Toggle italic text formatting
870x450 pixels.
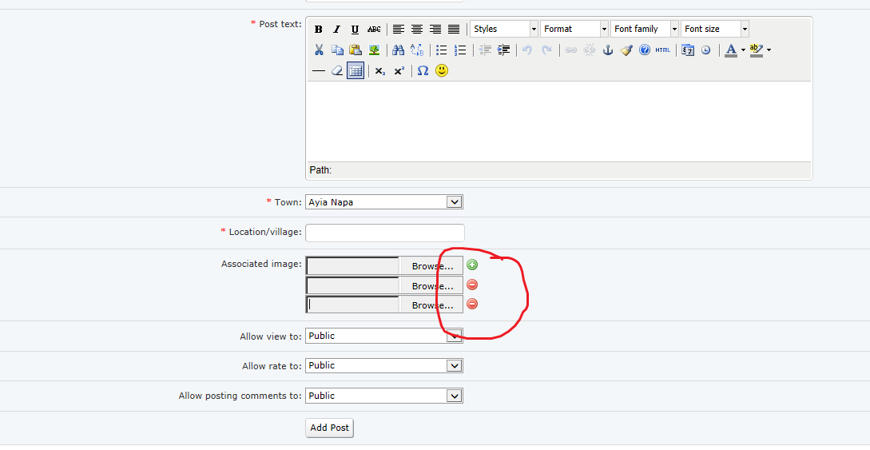tap(337, 30)
